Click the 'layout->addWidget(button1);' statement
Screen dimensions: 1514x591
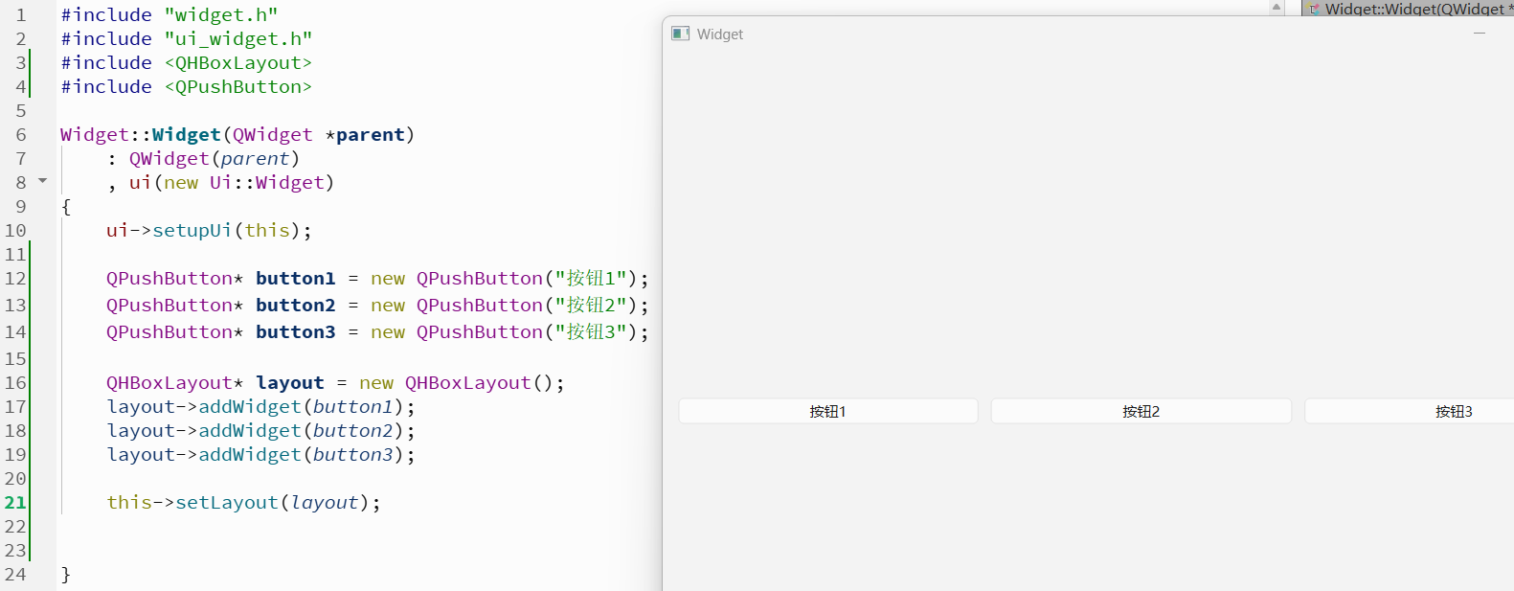click(x=260, y=406)
